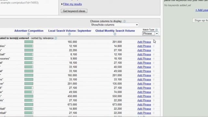Click competition bar in the 8,100 row
The height and width of the screenshot is (117, 208).
(x=29, y=54)
